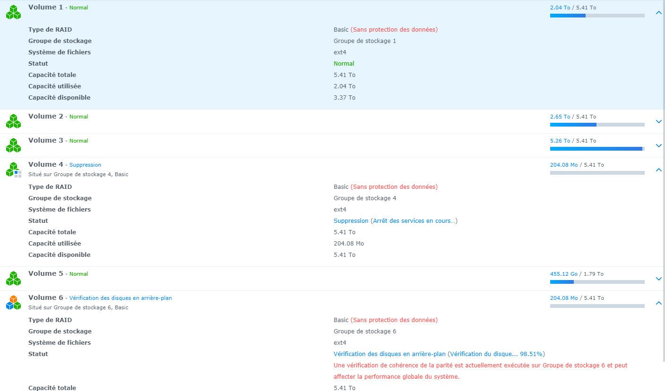
Task: Collapse the Volume 1 details panel
Action: pyautogui.click(x=659, y=13)
